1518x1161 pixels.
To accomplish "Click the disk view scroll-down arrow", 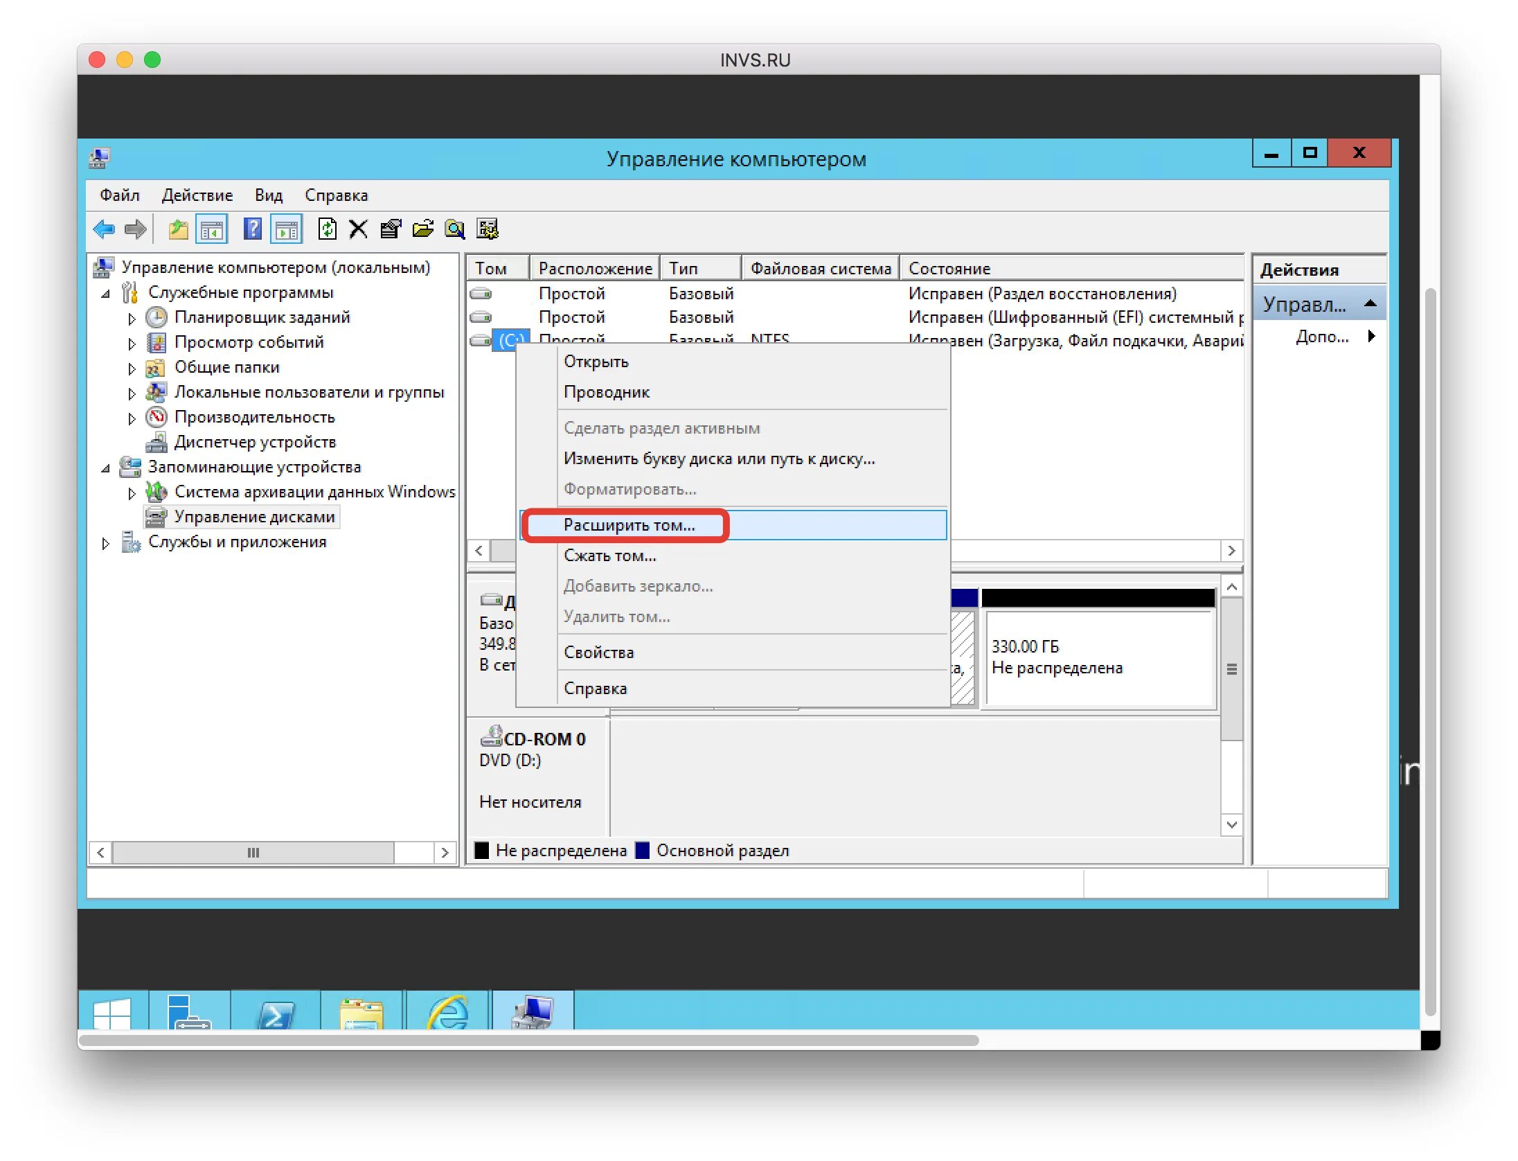I will 1231,824.
